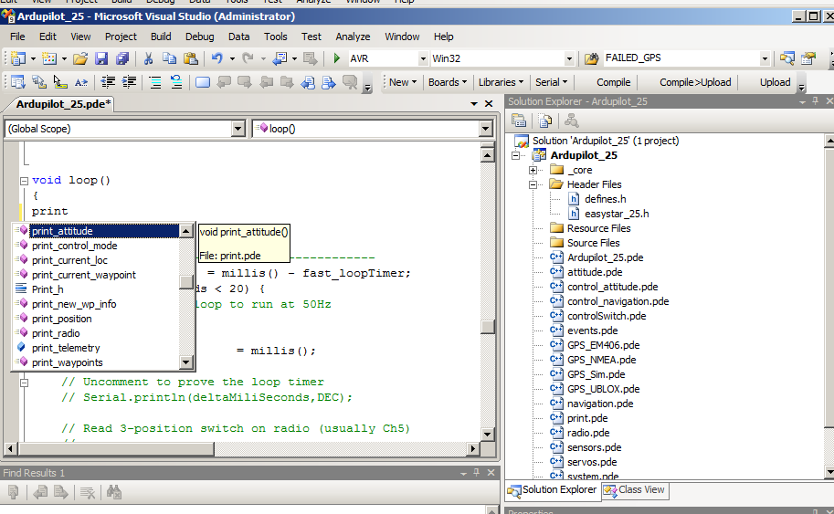834x514 pixels.
Task: Click the Save All icon
Action: coord(122,58)
